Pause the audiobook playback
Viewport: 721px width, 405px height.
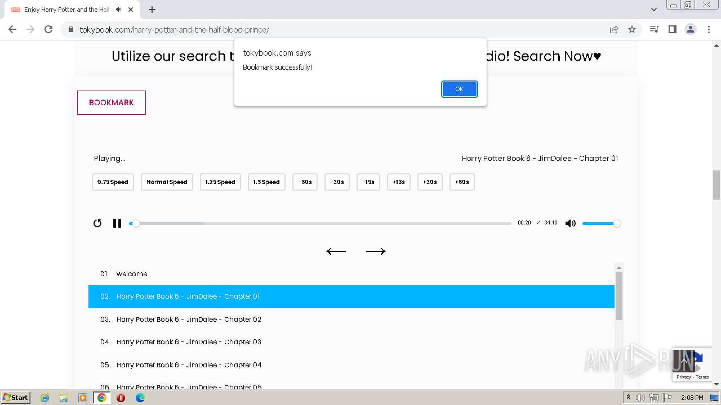pyautogui.click(x=117, y=223)
